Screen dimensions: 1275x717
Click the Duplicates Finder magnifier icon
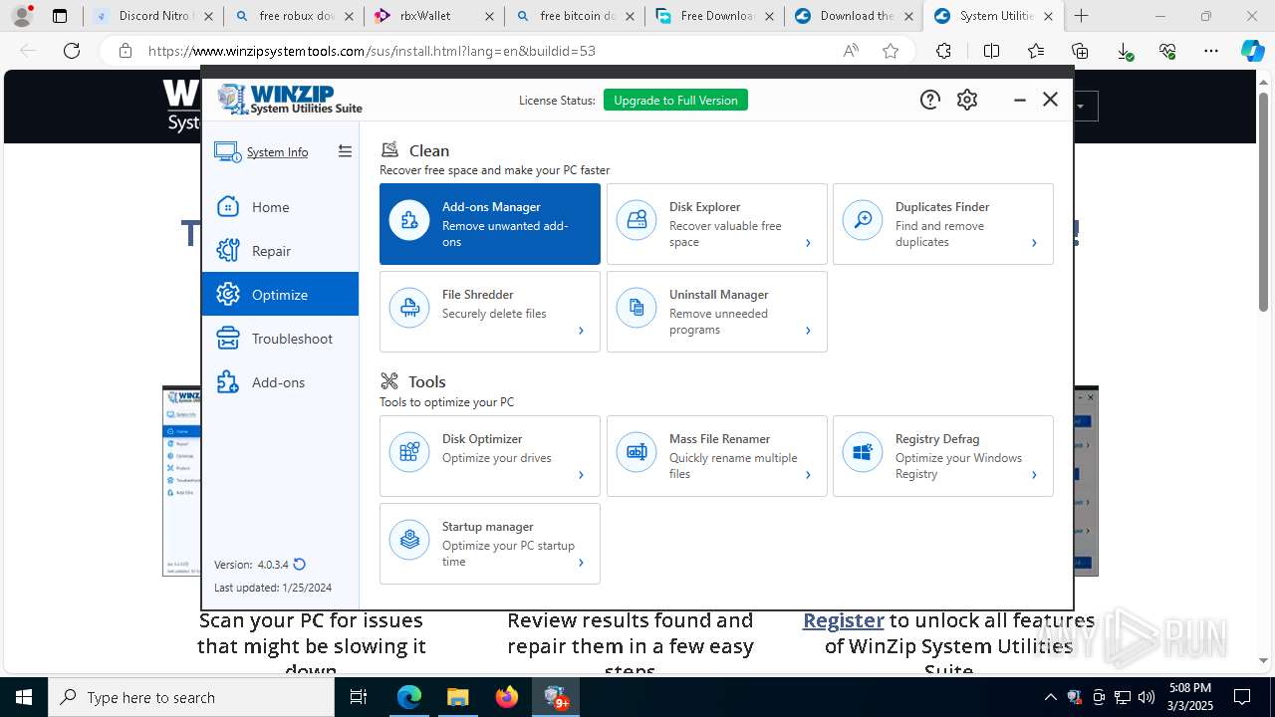click(x=863, y=220)
